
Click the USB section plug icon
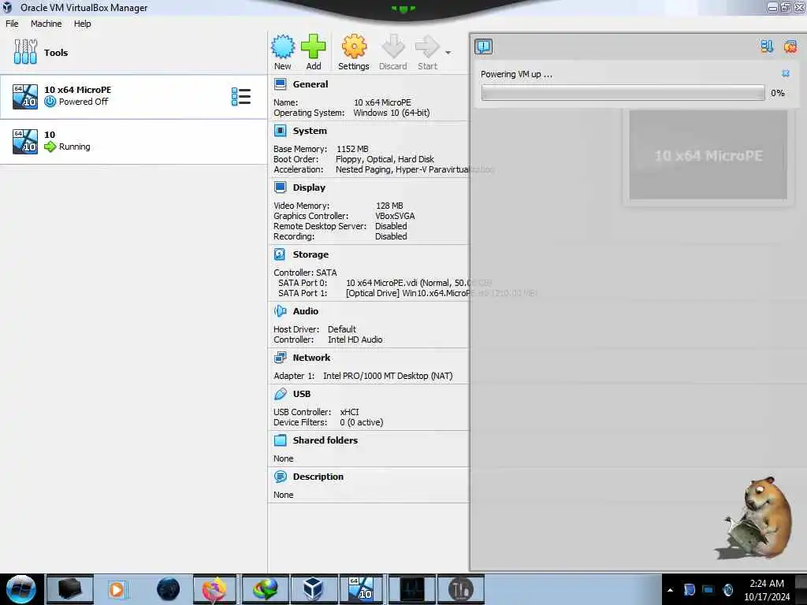pos(280,394)
